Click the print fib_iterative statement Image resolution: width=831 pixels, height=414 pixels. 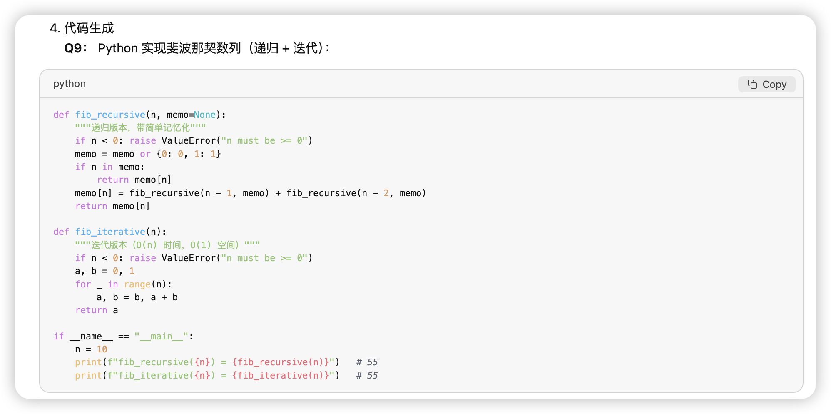pyautogui.click(x=207, y=376)
